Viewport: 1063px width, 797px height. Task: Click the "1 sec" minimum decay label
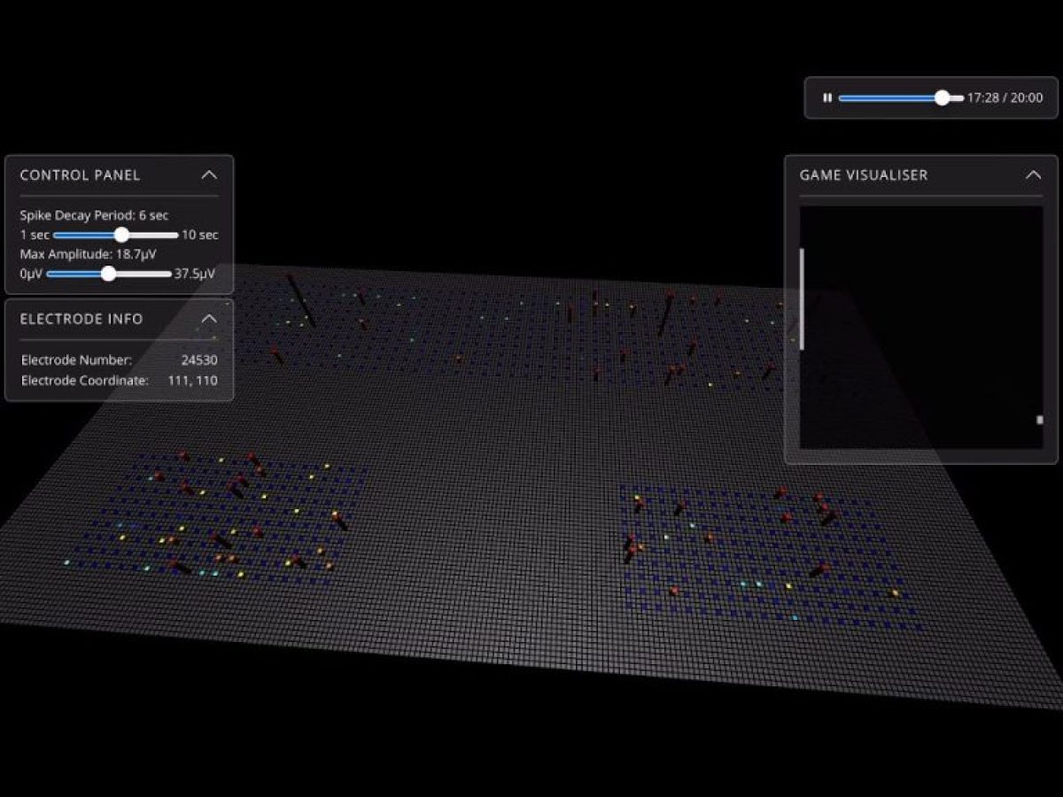(35, 236)
